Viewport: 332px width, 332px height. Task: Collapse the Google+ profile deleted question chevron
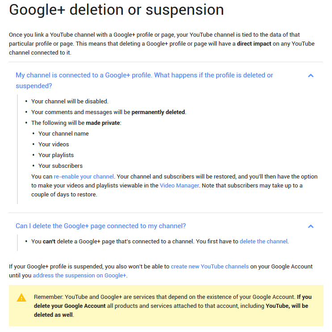point(311,76)
